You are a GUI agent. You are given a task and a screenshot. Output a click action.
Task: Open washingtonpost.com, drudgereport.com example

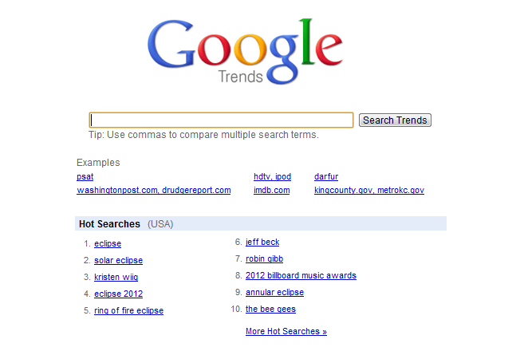(x=154, y=190)
